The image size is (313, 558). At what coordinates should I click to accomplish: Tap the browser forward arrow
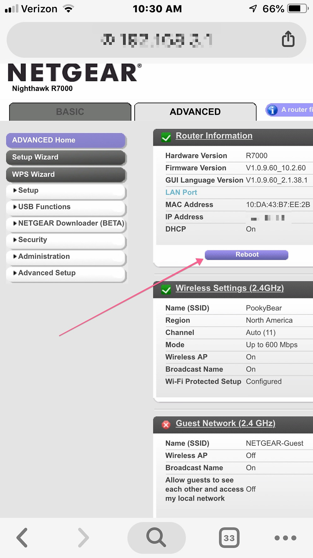click(x=83, y=538)
